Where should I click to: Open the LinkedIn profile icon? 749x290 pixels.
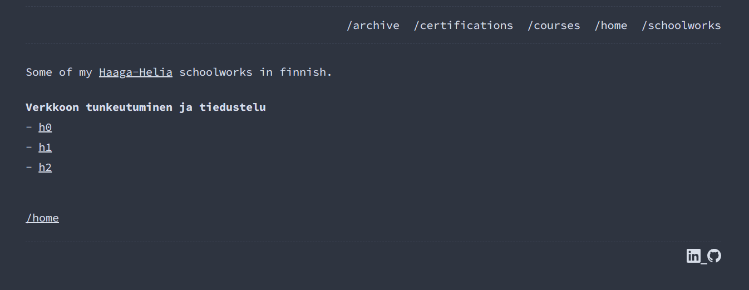pyautogui.click(x=693, y=256)
